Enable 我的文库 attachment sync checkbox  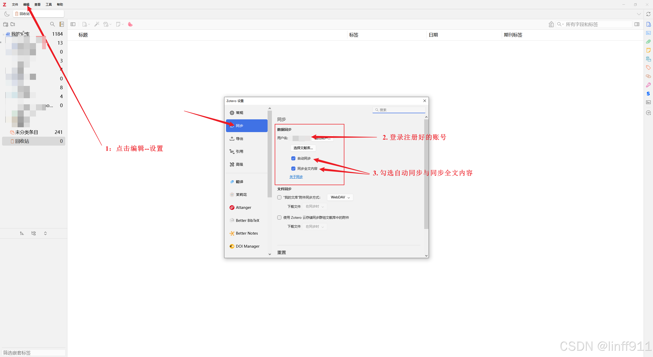click(x=279, y=197)
